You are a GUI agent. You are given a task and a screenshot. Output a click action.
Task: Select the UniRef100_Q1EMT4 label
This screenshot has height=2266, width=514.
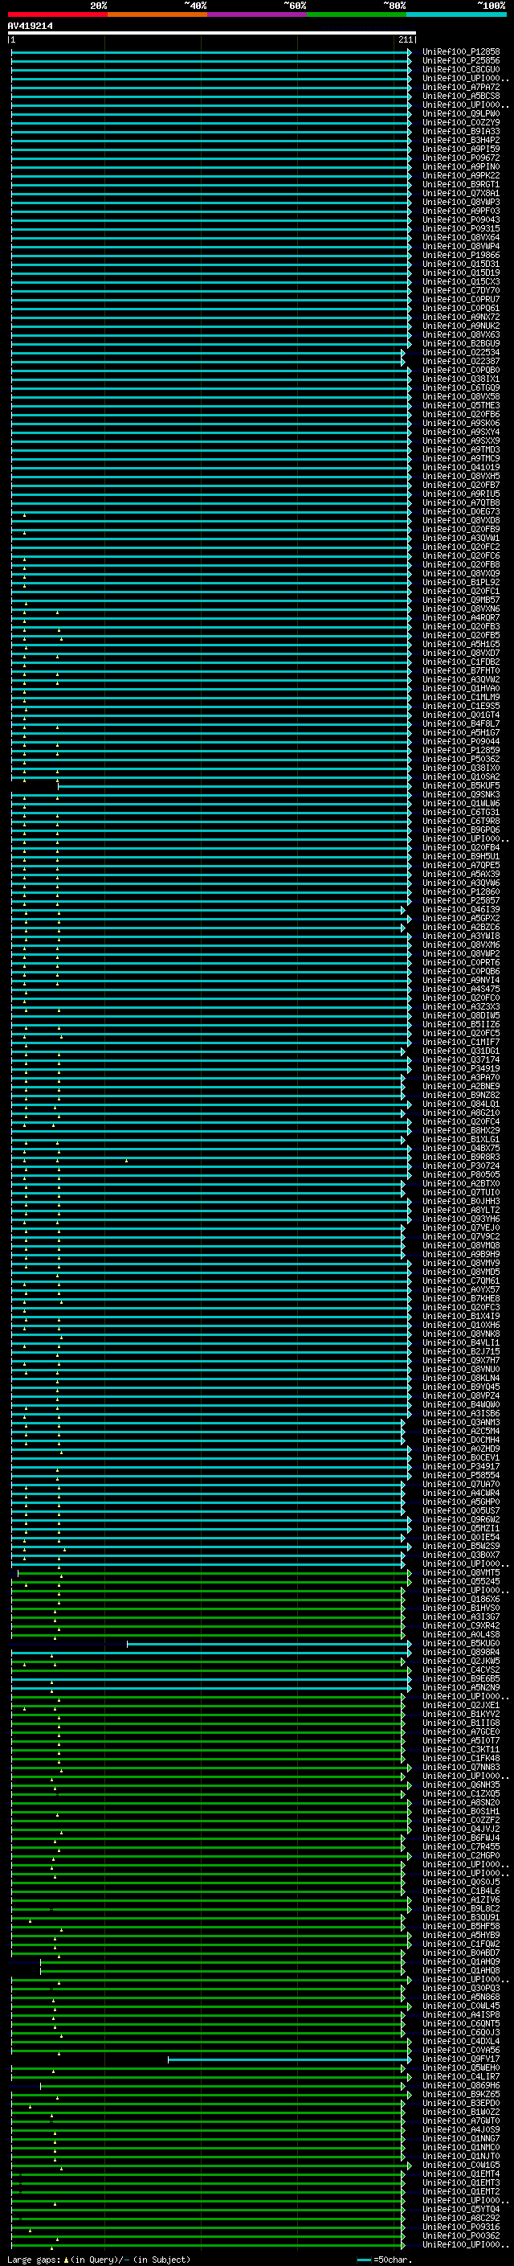461,2174
